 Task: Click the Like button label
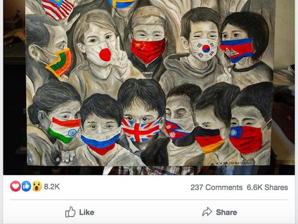87,212
